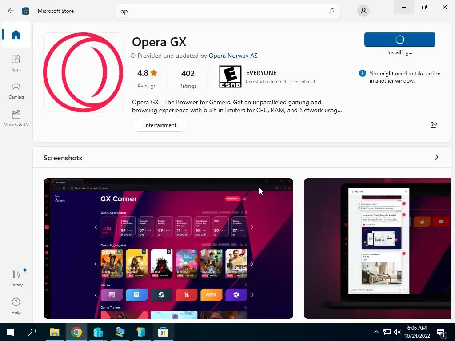Click the Microsoft Store logo icon
This screenshot has width=455, height=341.
pos(25,11)
